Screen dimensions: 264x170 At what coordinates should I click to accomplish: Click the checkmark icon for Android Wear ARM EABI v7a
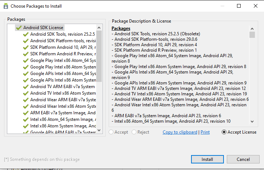click(x=26, y=100)
